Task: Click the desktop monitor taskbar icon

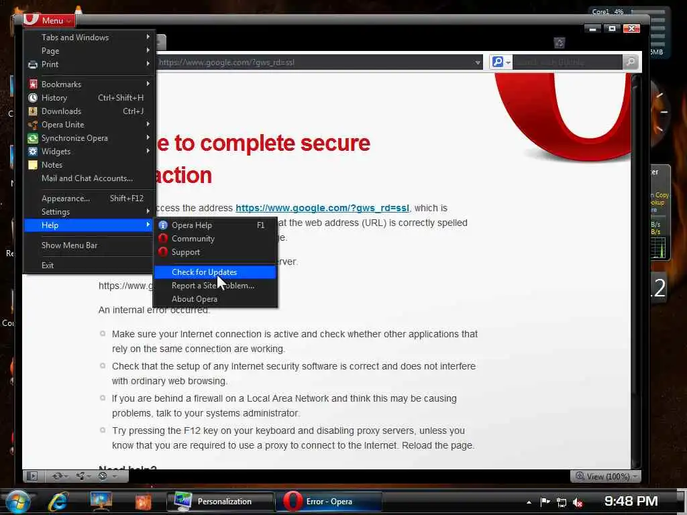Action: 101,502
